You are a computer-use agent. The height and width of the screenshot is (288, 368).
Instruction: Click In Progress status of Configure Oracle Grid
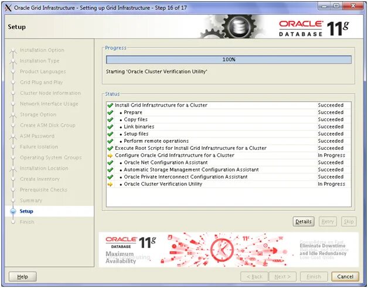click(x=332, y=155)
